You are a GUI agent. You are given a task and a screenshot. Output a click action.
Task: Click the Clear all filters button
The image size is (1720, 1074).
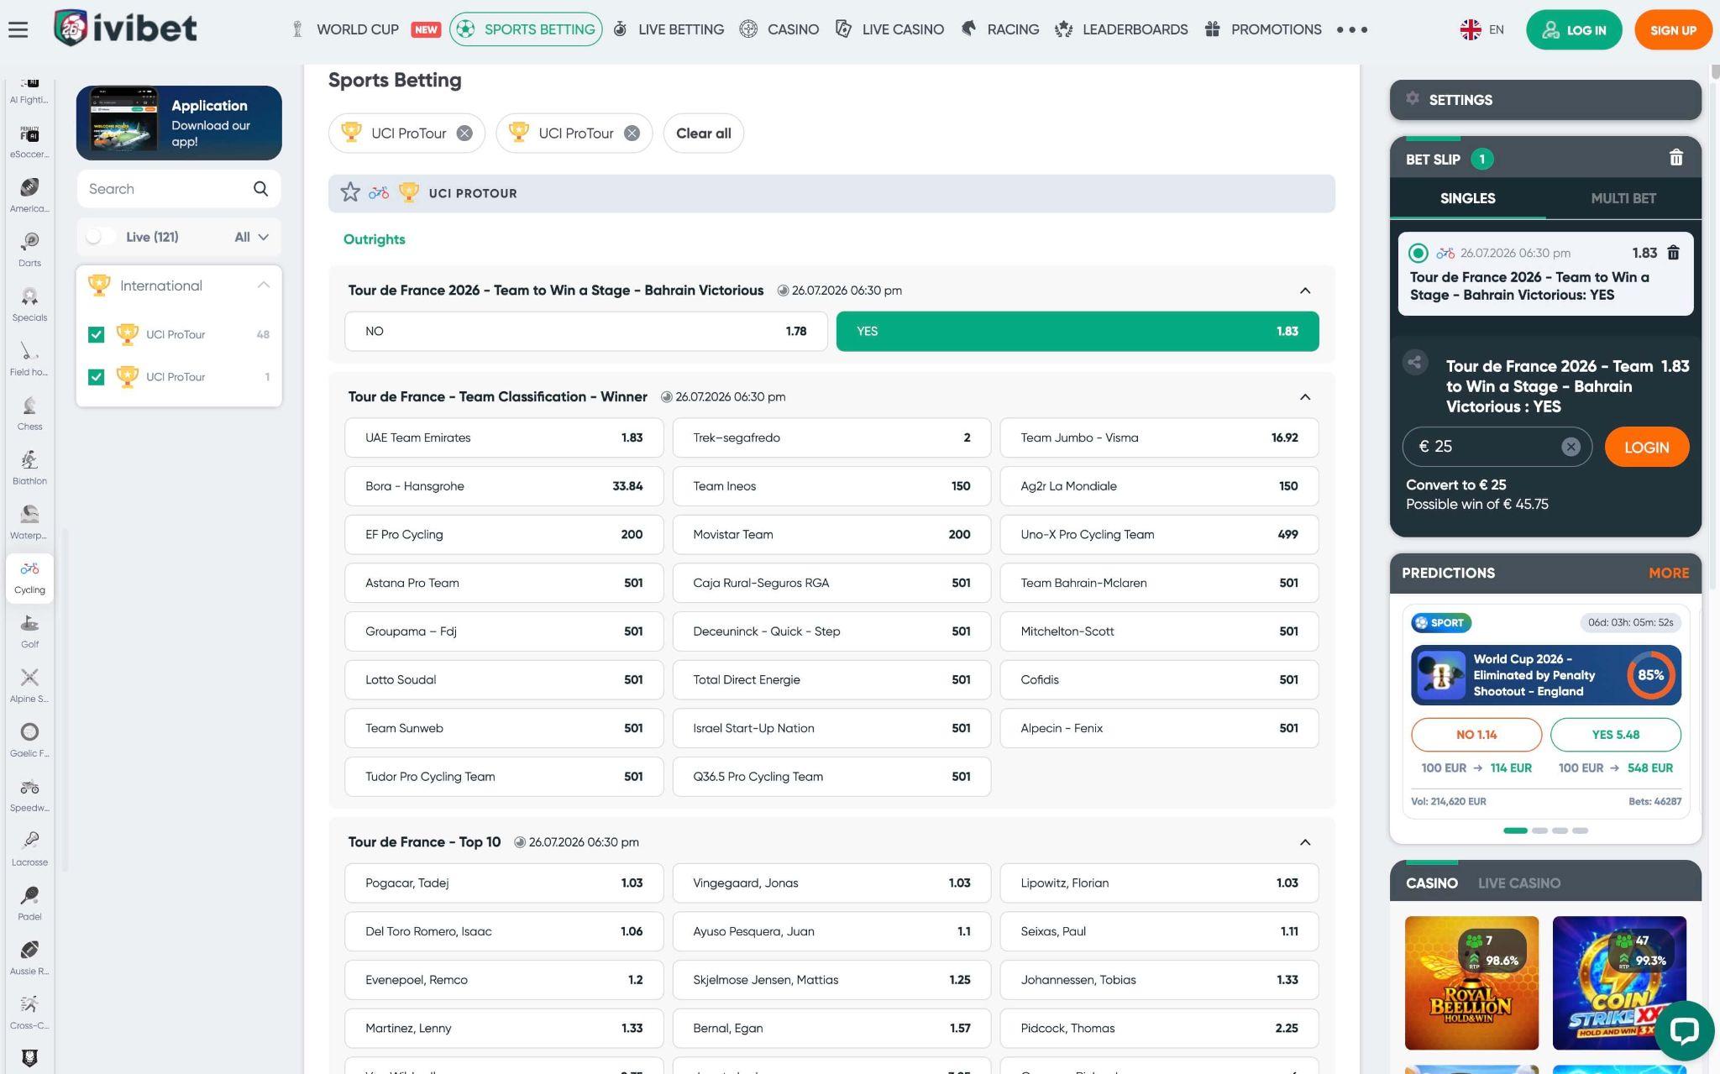tap(704, 134)
